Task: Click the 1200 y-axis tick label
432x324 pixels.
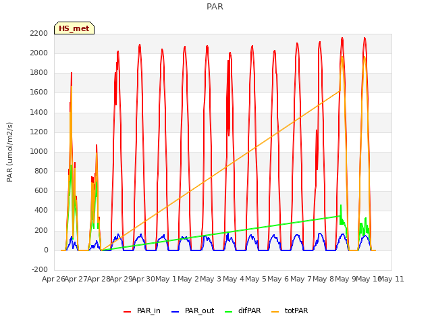Action: [39, 132]
